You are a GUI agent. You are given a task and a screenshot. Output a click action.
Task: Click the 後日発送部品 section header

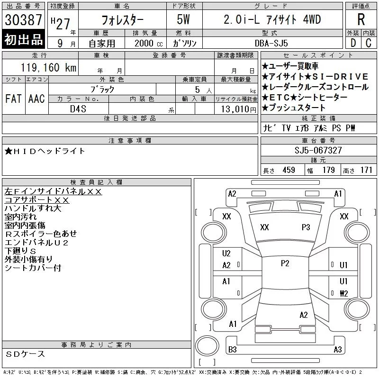[130, 118]
